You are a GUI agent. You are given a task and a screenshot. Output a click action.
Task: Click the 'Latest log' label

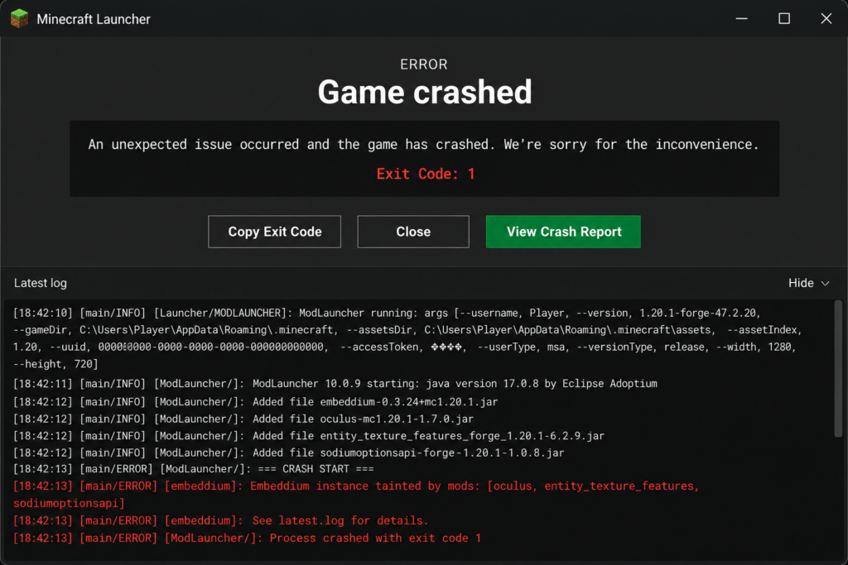(41, 283)
